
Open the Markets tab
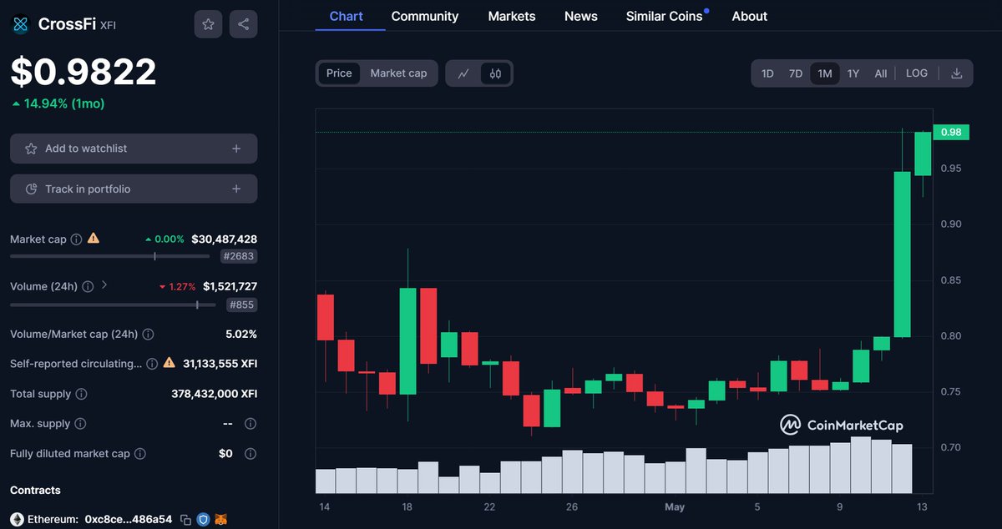click(x=512, y=16)
